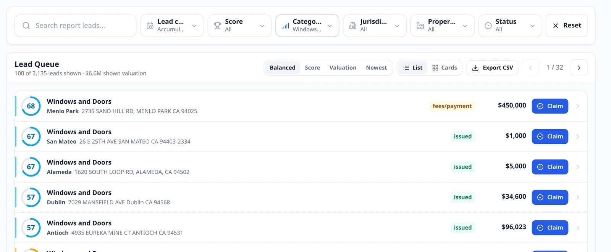
Task: Click the X icon in the Reset button
Action: [556, 26]
